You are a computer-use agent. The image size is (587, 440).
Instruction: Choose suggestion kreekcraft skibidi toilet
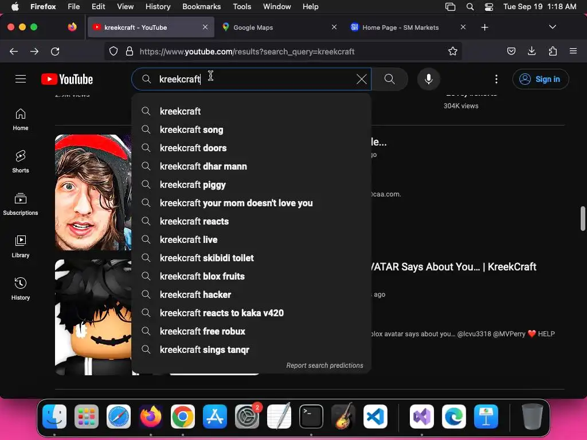tap(251, 258)
